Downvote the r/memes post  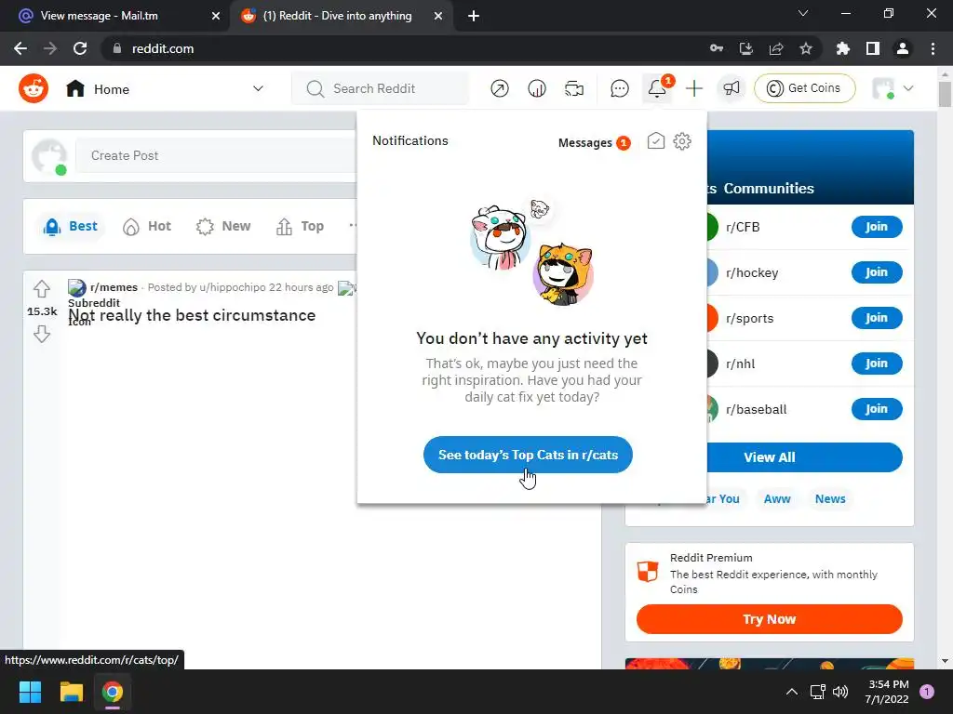(x=41, y=334)
